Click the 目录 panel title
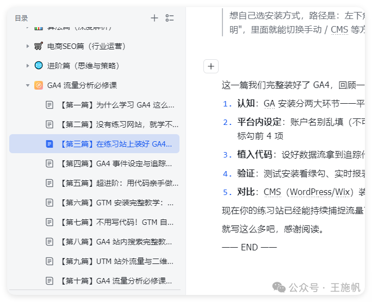 (x=21, y=18)
